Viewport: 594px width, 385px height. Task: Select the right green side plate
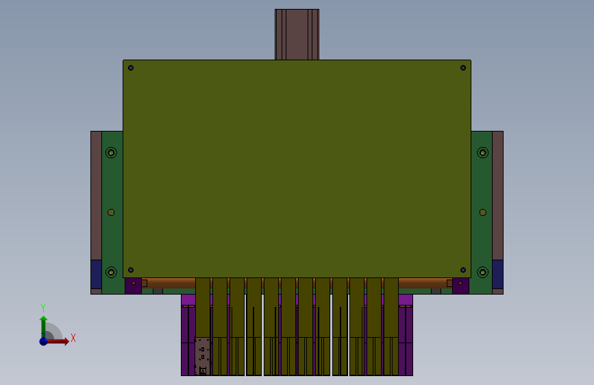point(482,212)
